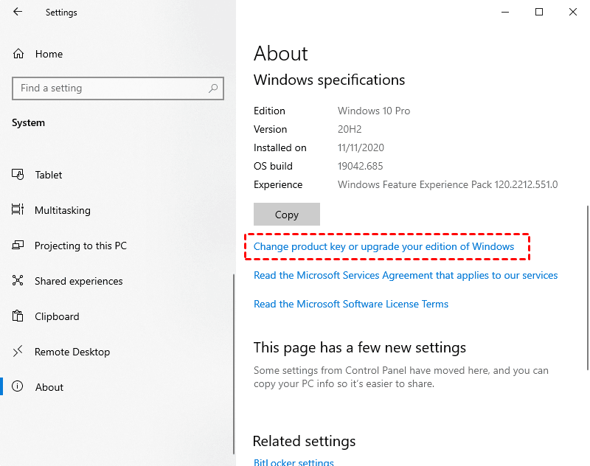The height and width of the screenshot is (466, 590).
Task: Select Shared experiences page
Action: pos(79,282)
